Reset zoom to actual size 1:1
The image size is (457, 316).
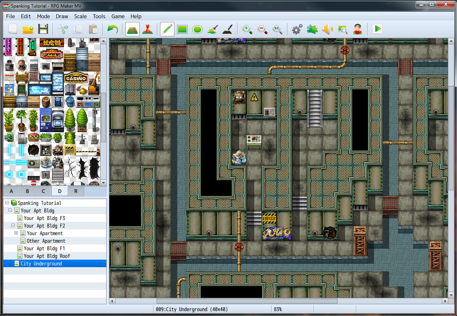click(x=277, y=30)
